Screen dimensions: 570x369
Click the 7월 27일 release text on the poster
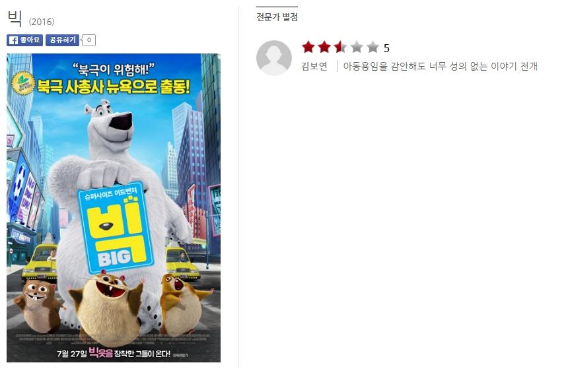72,353
